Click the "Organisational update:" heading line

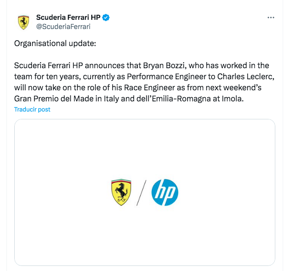coord(54,44)
